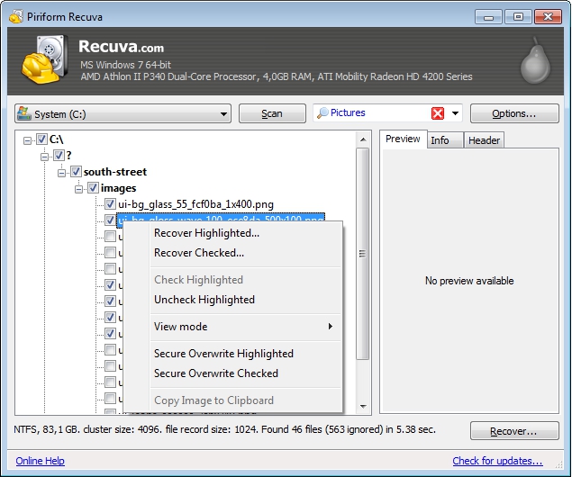Click the System (C:) drive icon
This screenshot has width=572, height=477.
coord(24,114)
